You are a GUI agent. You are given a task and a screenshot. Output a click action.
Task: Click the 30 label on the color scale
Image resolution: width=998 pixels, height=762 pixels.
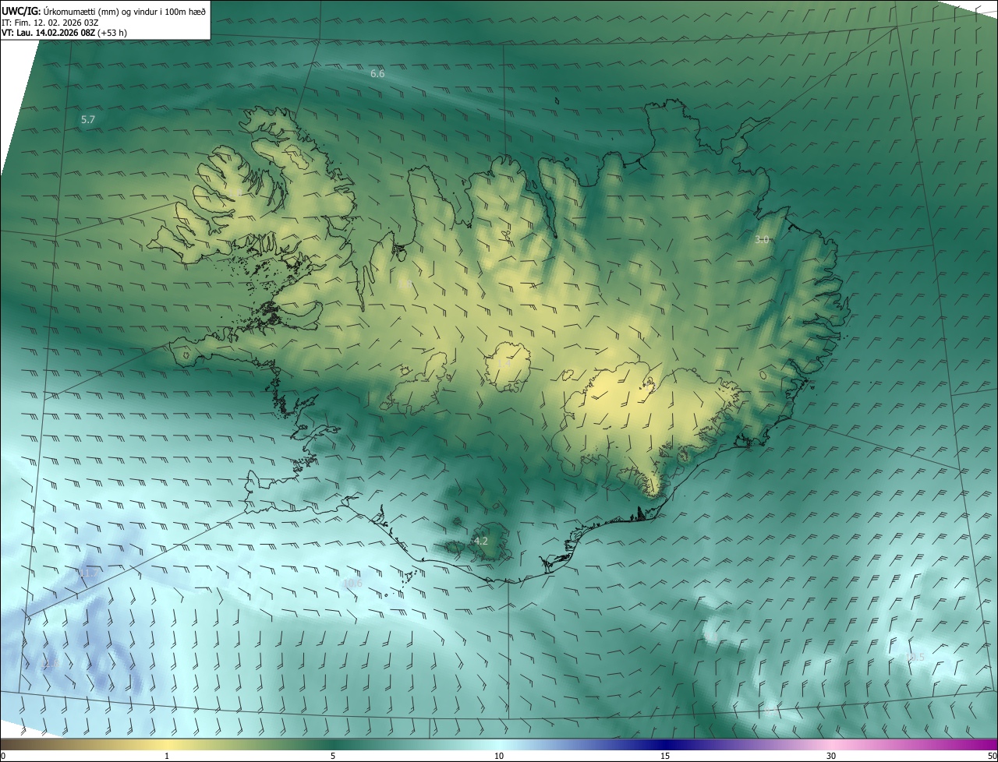pos(831,756)
